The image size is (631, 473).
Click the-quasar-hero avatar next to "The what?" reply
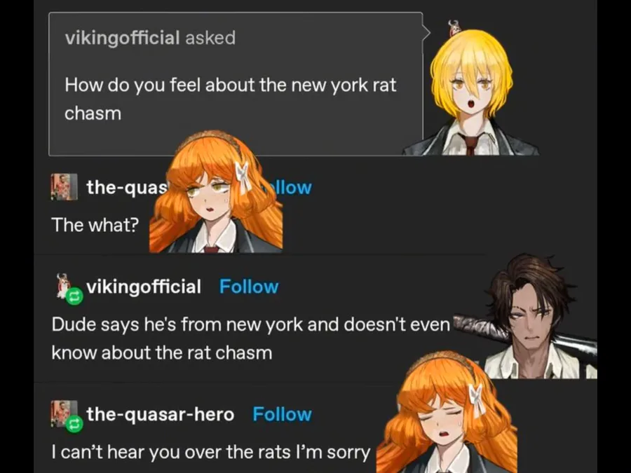tap(64, 187)
